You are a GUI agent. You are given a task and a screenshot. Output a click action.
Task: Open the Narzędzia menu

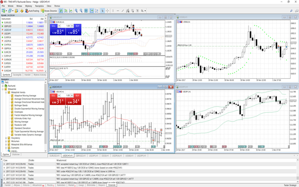[x=39, y=6]
